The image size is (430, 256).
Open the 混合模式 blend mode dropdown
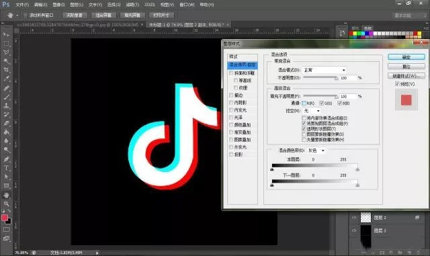coord(325,71)
